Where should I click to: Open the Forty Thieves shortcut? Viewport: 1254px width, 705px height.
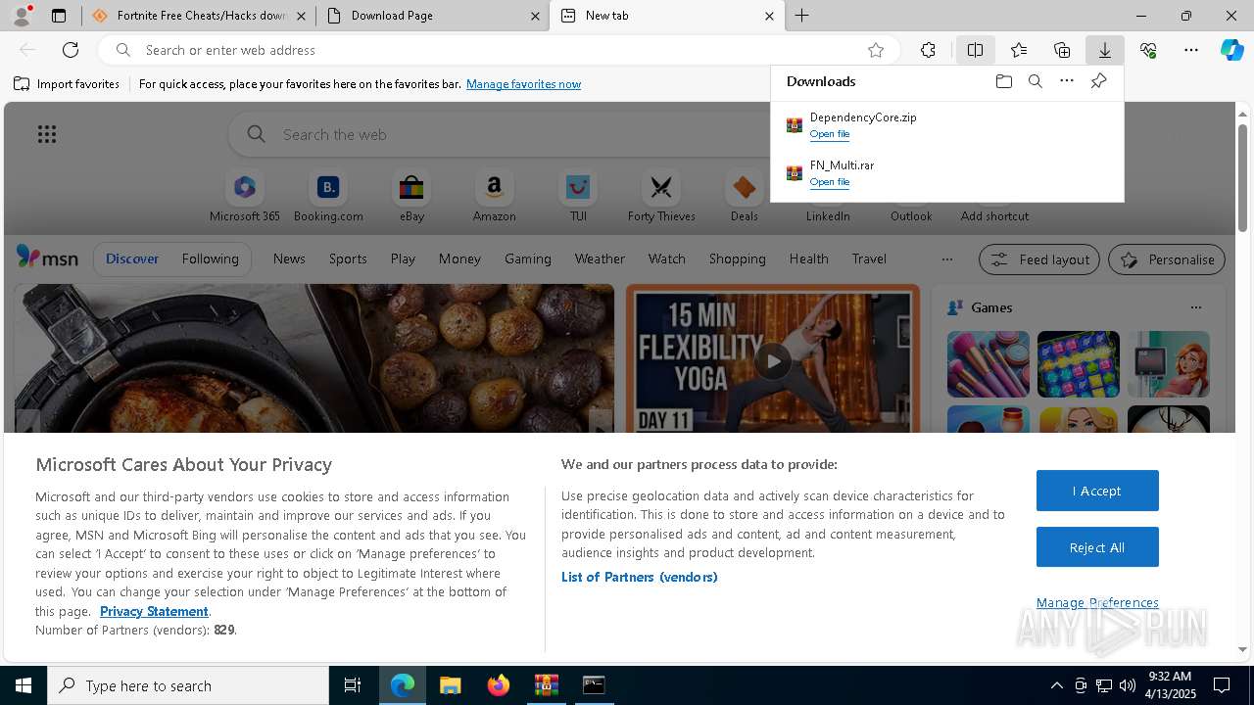click(661, 196)
